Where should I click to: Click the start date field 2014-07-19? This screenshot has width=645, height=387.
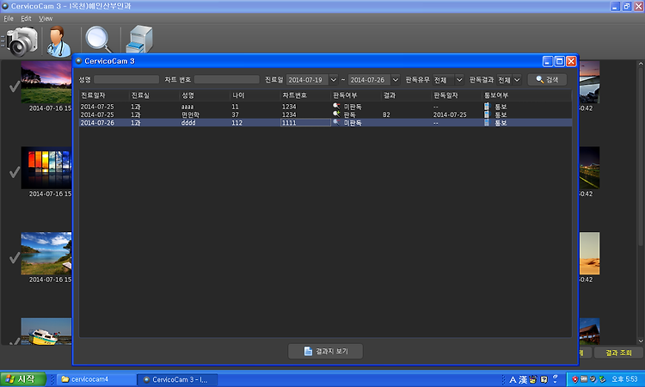[x=307, y=80]
